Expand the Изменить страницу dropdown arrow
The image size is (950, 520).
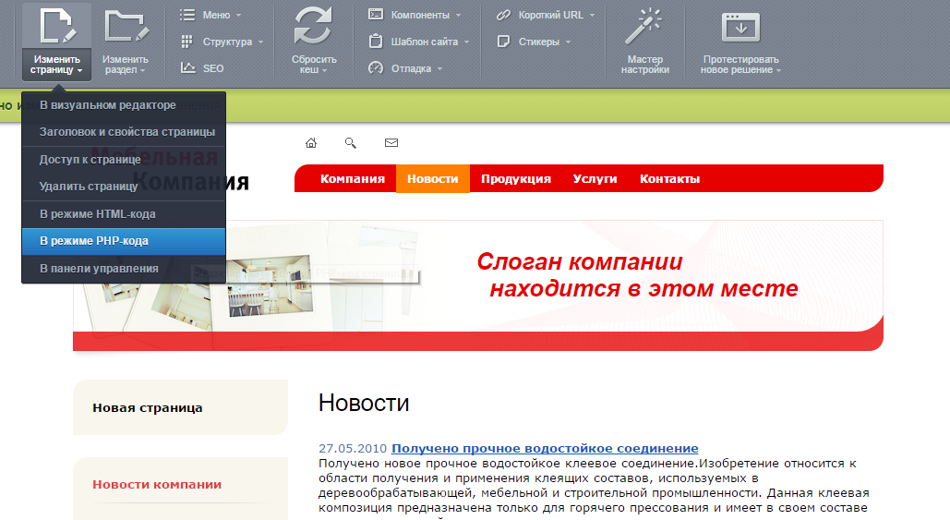[79, 71]
